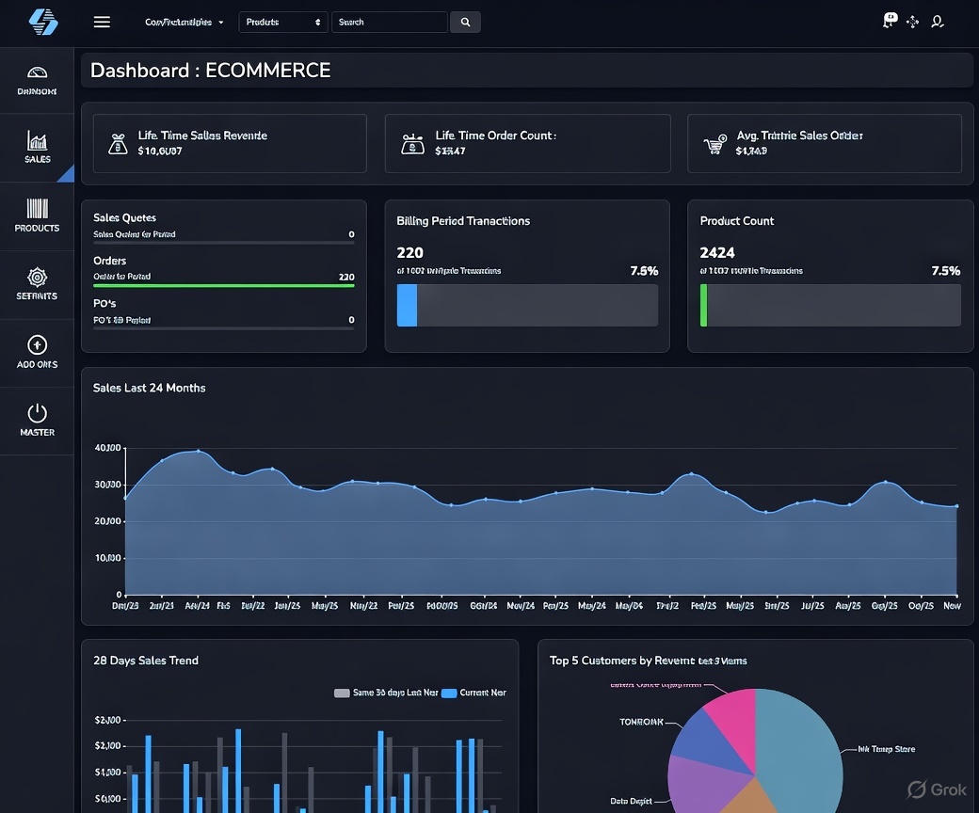Click the move arrows icon in header
Screen dimensions: 979x813
(x=912, y=22)
